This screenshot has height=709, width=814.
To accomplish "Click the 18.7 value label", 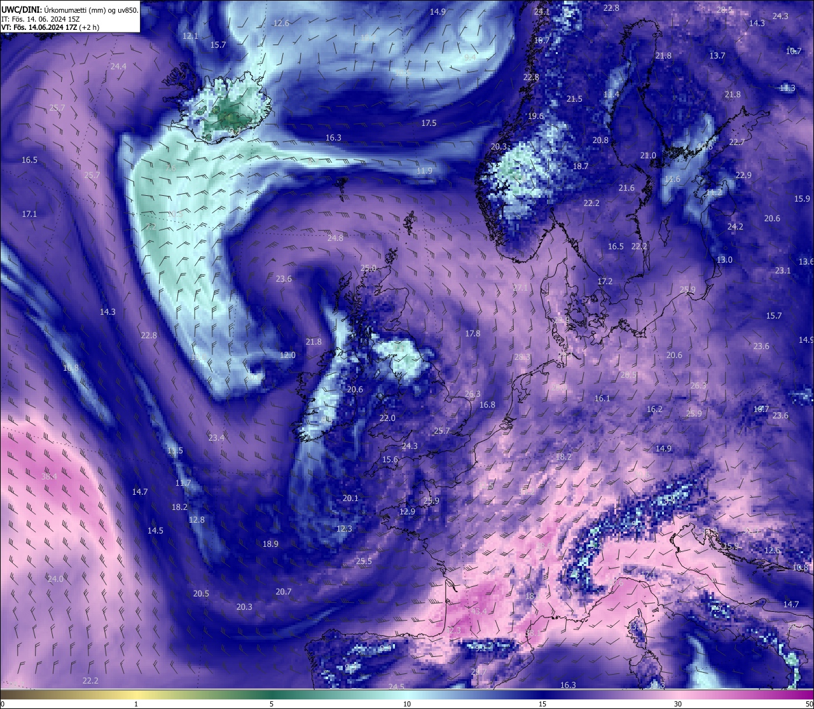I will click(x=580, y=166).
